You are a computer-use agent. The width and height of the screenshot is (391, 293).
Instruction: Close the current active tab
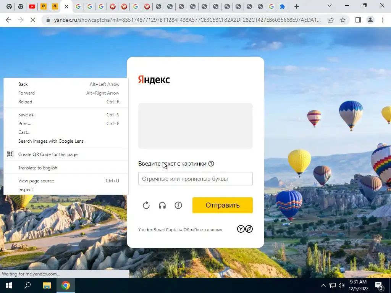[66, 6]
